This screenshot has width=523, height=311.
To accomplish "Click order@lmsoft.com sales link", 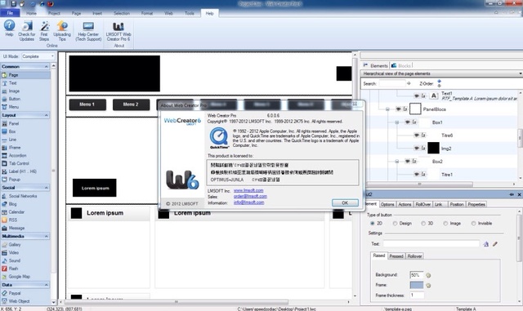I will [250, 197].
